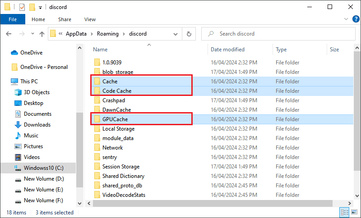Click the Search discord field
The image size is (361, 218).
[x=278, y=34]
